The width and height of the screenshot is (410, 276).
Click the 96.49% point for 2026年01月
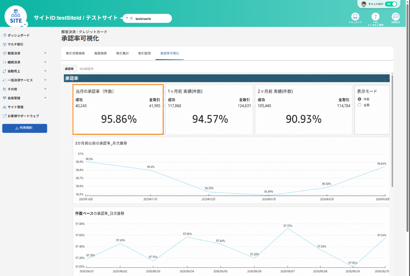pyautogui.click(x=269, y=195)
